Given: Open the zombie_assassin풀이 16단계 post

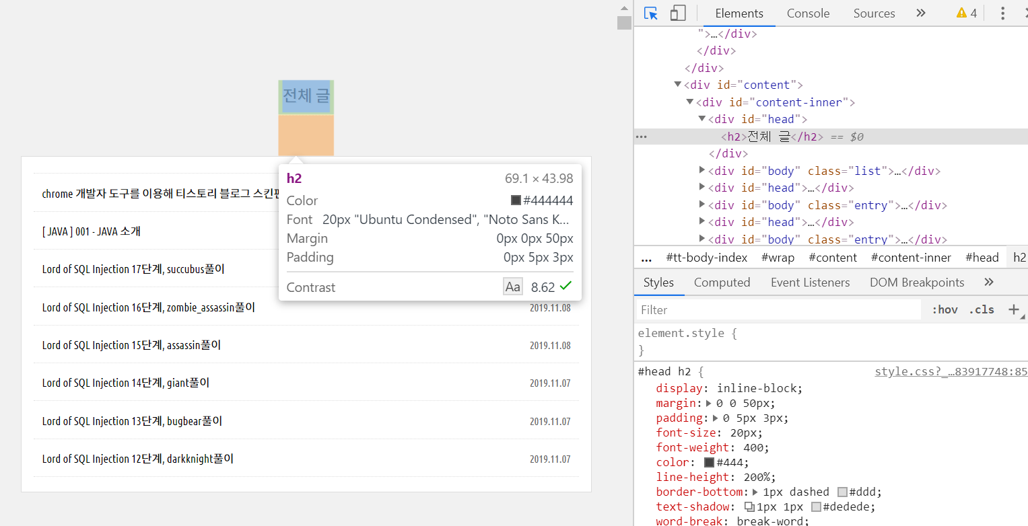Looking at the screenshot, I should tap(148, 307).
